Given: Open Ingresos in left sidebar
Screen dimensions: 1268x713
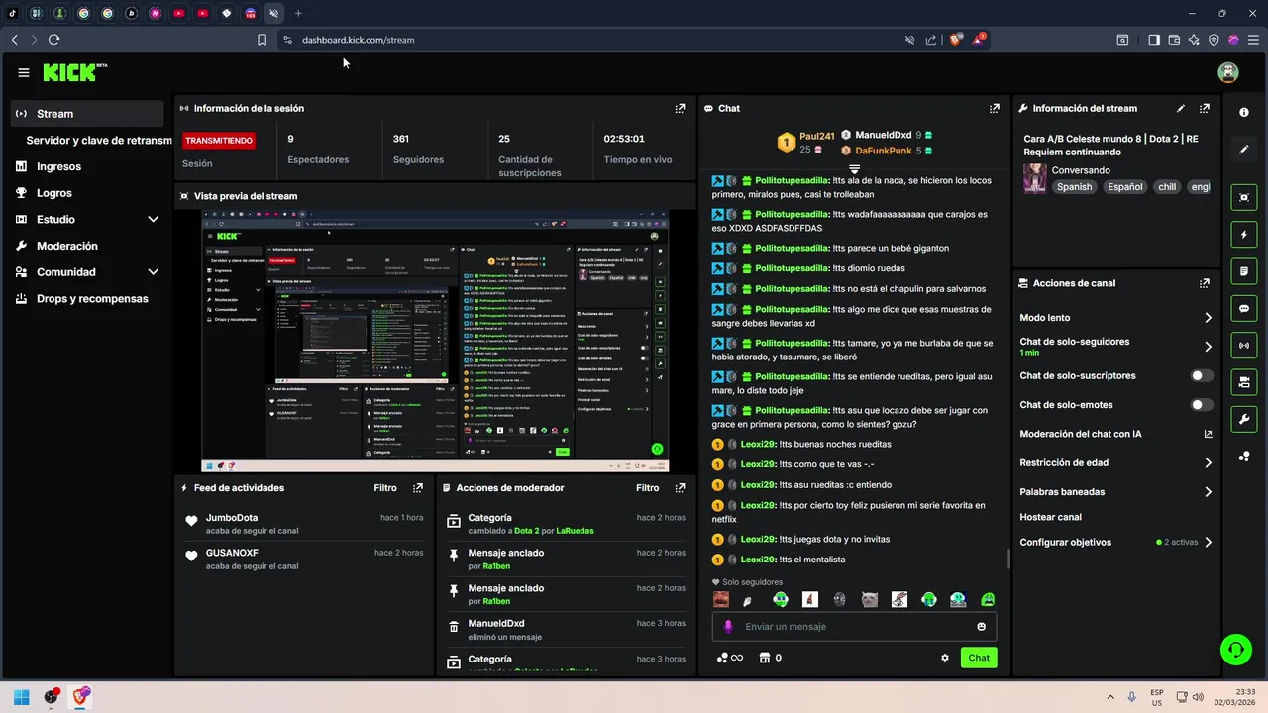Looking at the screenshot, I should click(x=88, y=166).
